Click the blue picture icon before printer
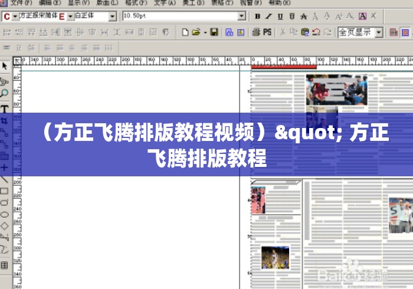 [x=241, y=32]
